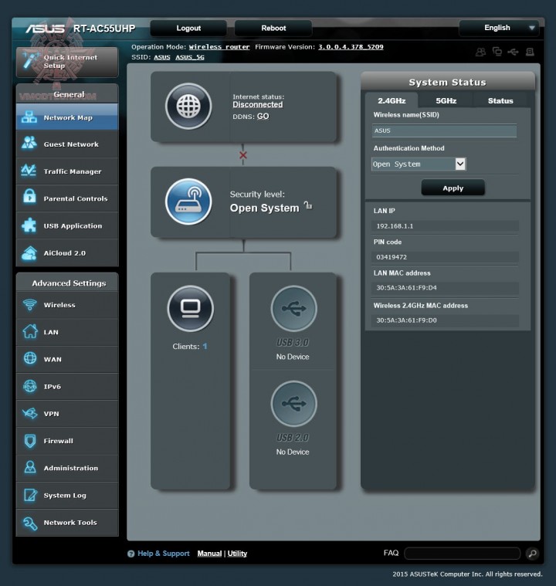Viewport: 556px width, 586px height.
Task: Click the Help & Support question icon
Action: (x=131, y=554)
